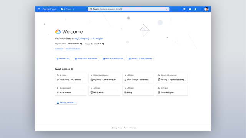Open the My Company breadcrumb link
This screenshot has height=138, width=246.
[x=82, y=39]
